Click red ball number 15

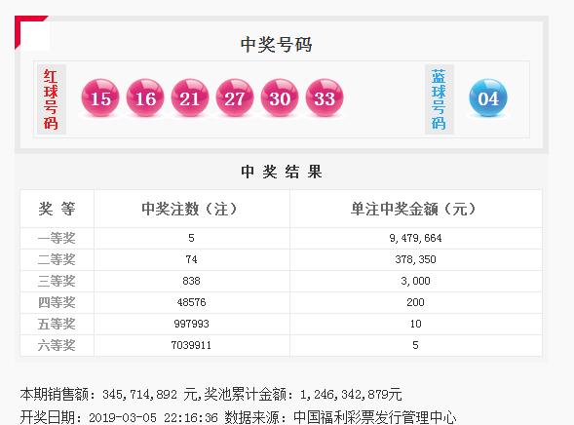click(x=100, y=97)
